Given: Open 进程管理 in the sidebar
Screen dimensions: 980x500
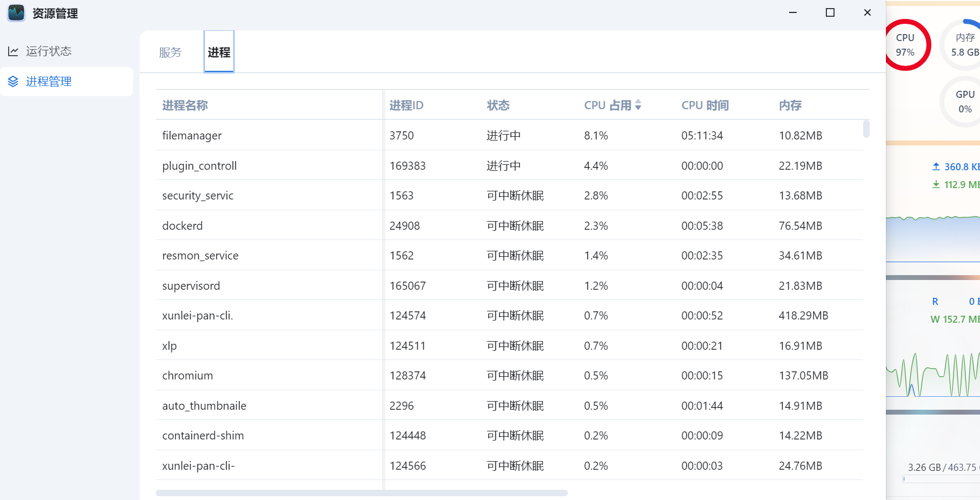Looking at the screenshot, I should pyautogui.click(x=49, y=82).
